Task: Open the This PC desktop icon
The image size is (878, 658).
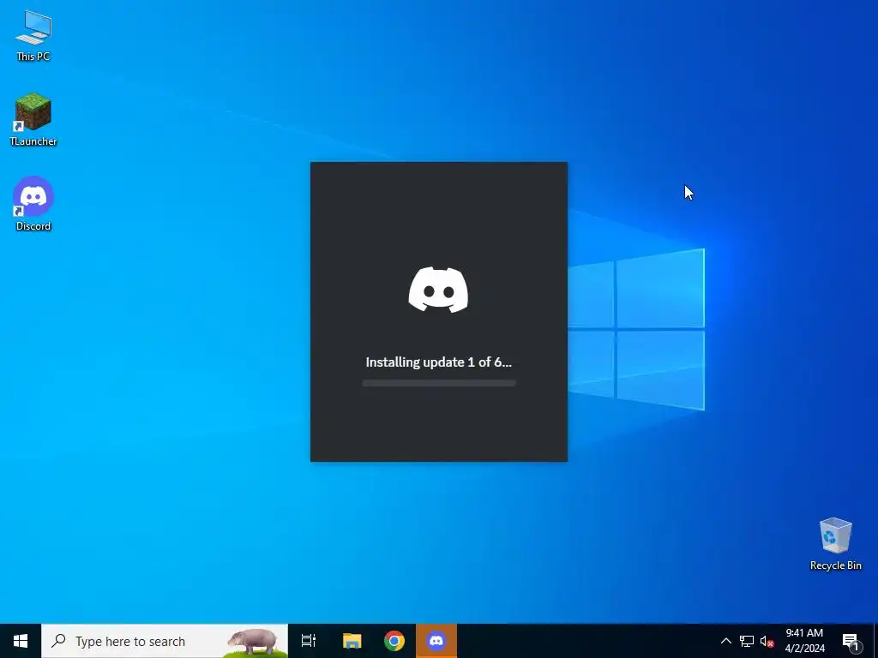Action: pos(33,34)
